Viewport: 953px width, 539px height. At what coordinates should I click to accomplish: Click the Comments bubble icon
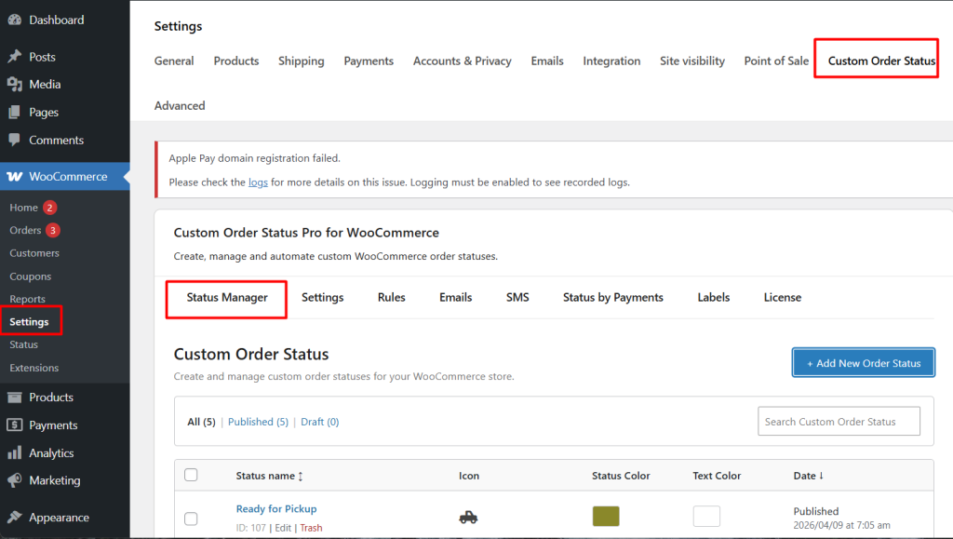15,141
